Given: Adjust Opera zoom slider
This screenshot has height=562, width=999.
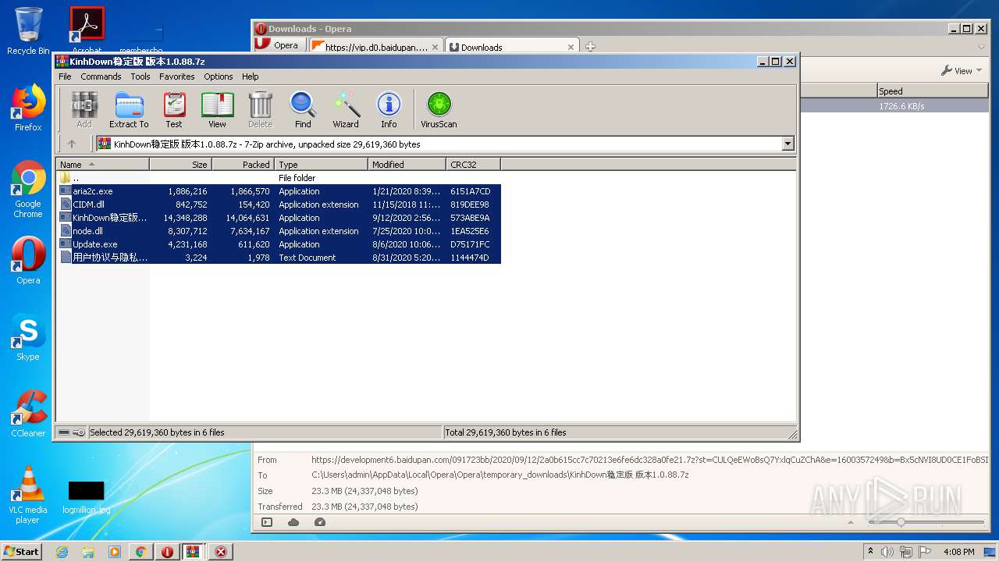Looking at the screenshot, I should (x=901, y=522).
